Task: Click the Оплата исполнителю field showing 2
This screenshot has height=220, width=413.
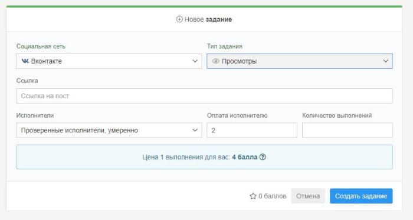Action: [252, 130]
